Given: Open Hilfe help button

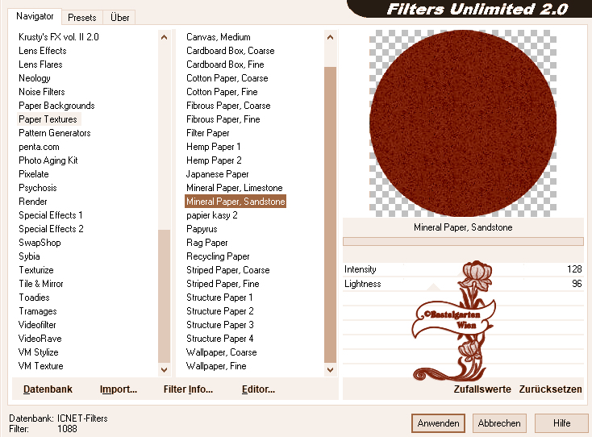Looking at the screenshot, I should pos(561,423).
